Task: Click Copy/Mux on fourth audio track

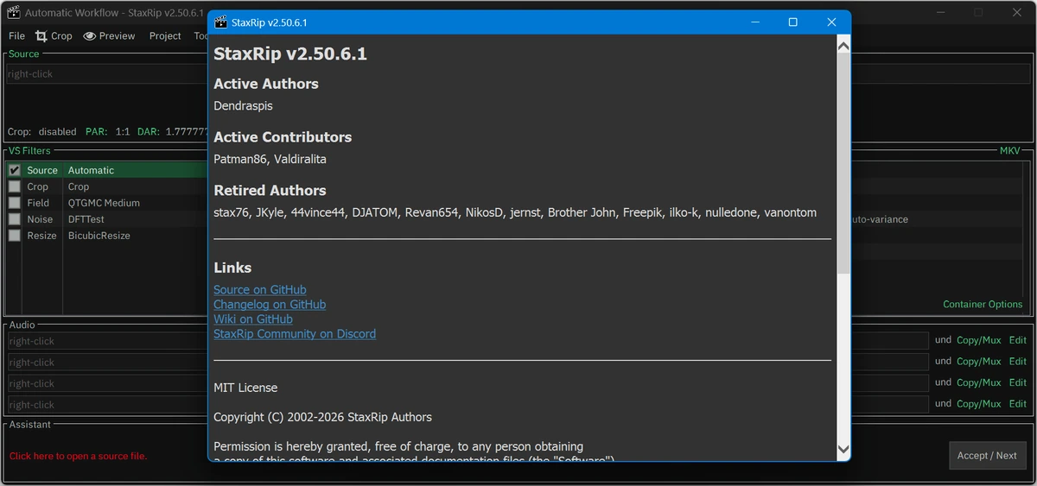Action: pyautogui.click(x=978, y=404)
